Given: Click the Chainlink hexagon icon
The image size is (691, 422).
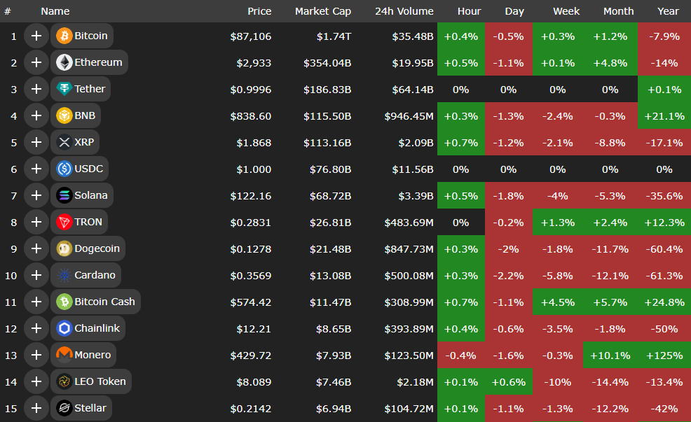Looking at the screenshot, I should tap(64, 328).
